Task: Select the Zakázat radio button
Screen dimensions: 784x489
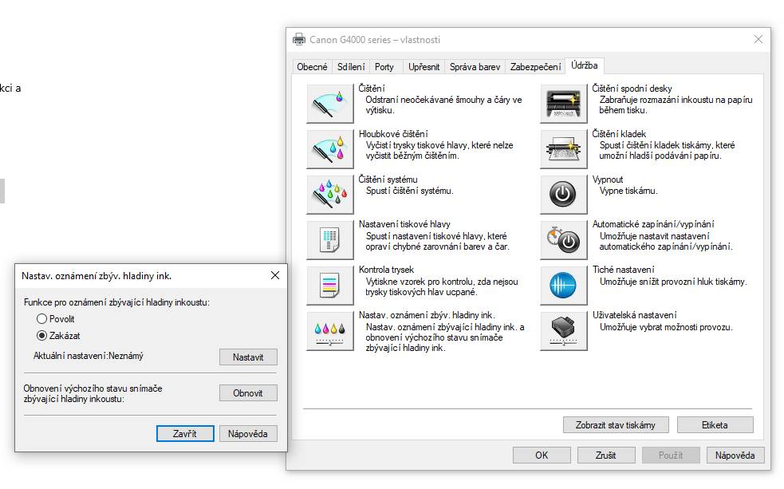Action: (42, 336)
